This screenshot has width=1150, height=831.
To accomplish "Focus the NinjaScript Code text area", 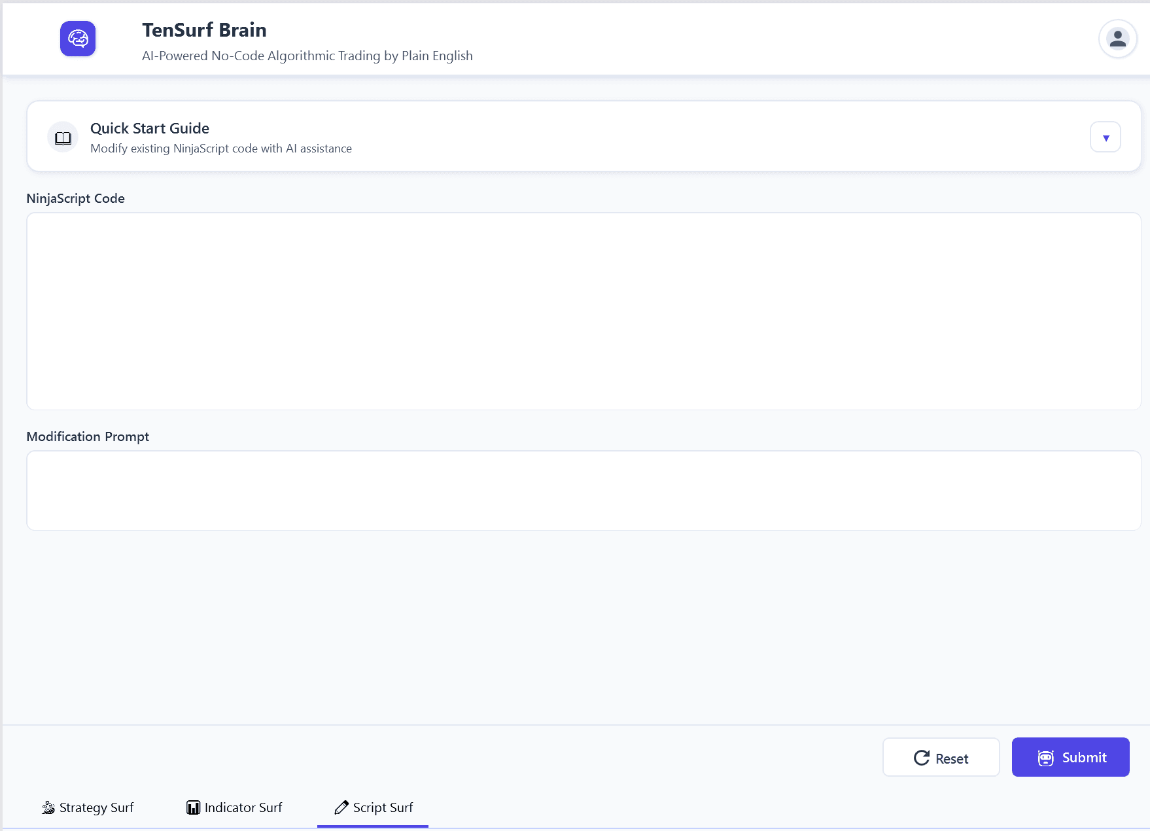I will point(584,311).
